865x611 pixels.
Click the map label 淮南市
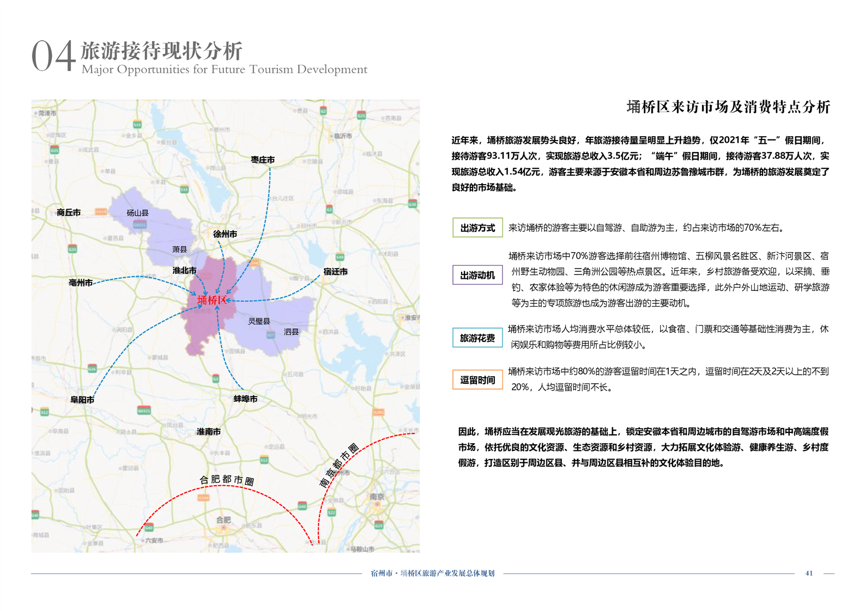pos(209,431)
